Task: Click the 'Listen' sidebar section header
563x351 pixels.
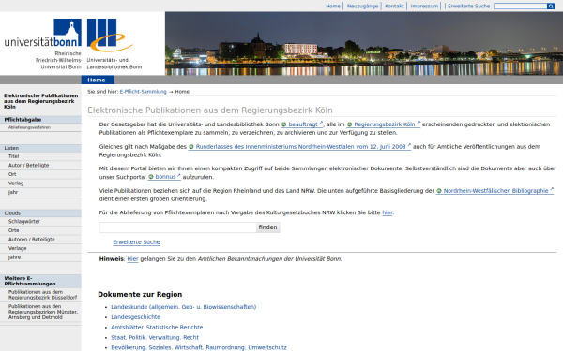Action: point(40,148)
